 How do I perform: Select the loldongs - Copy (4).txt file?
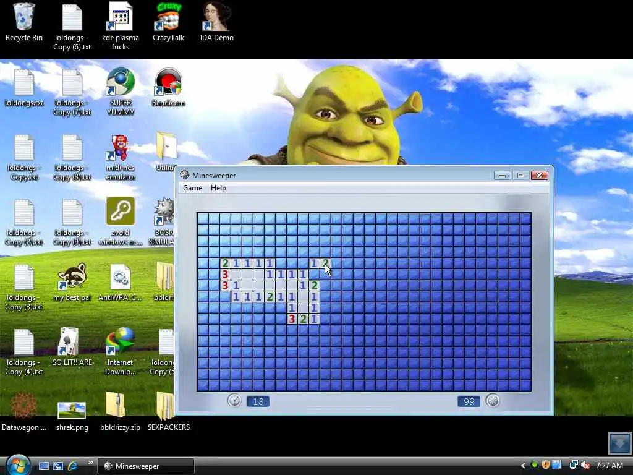pyautogui.click(x=24, y=352)
